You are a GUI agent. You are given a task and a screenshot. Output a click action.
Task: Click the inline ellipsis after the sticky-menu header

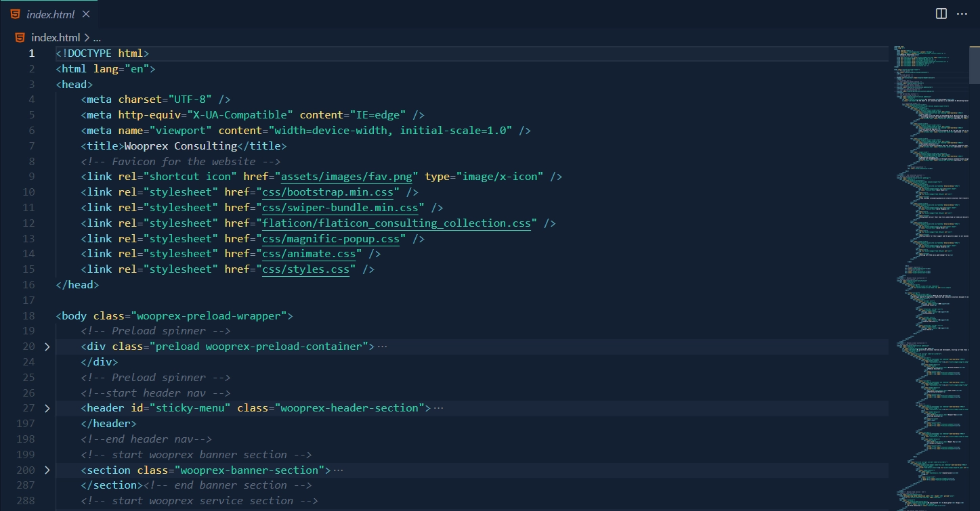click(x=437, y=407)
